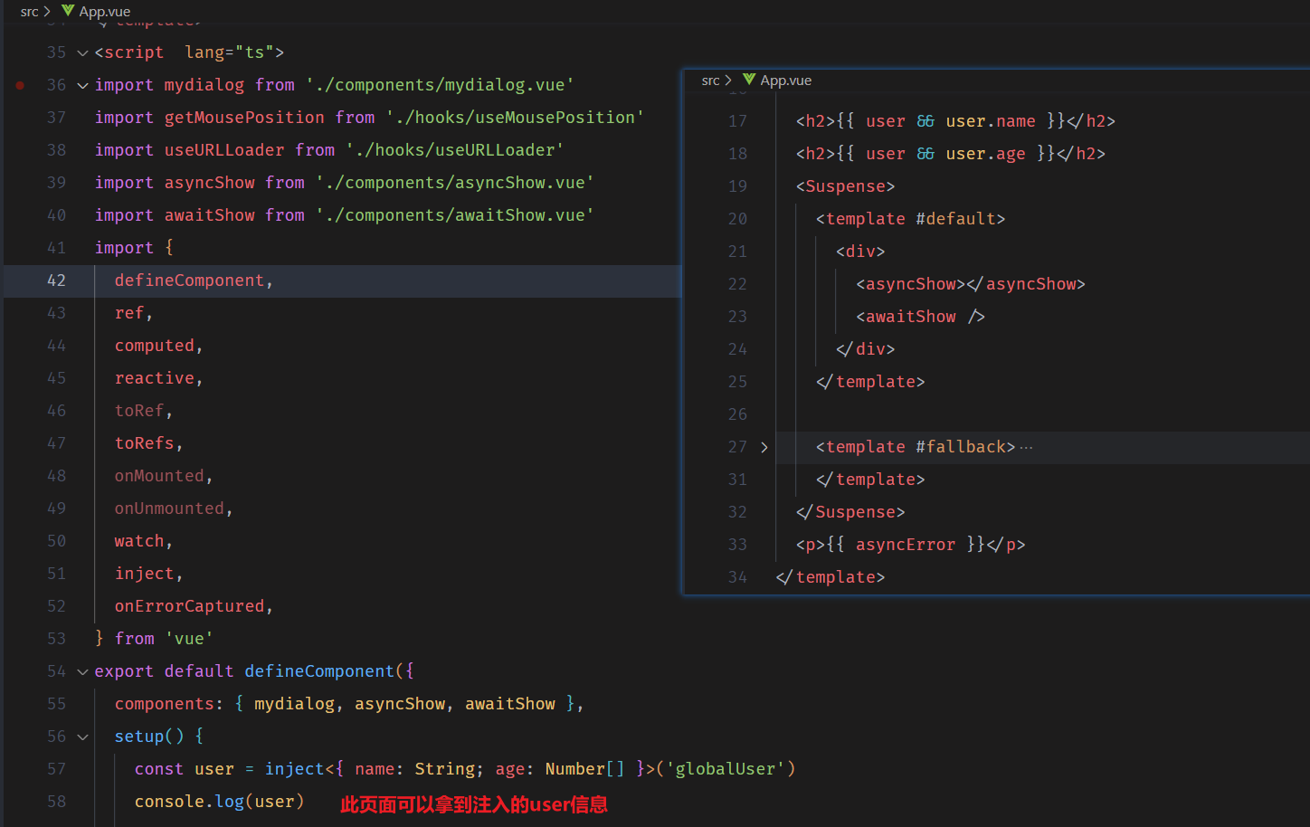The image size is (1310, 827).
Task: Expand the folded #fallback template at line 27
Action: point(764,447)
